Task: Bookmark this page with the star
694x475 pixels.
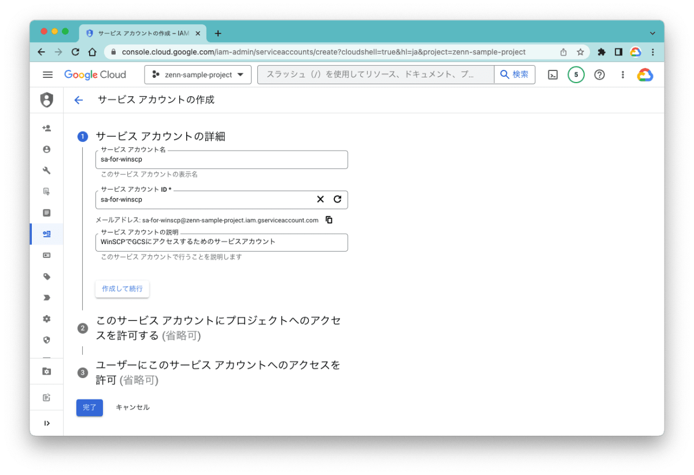Action: tap(580, 52)
